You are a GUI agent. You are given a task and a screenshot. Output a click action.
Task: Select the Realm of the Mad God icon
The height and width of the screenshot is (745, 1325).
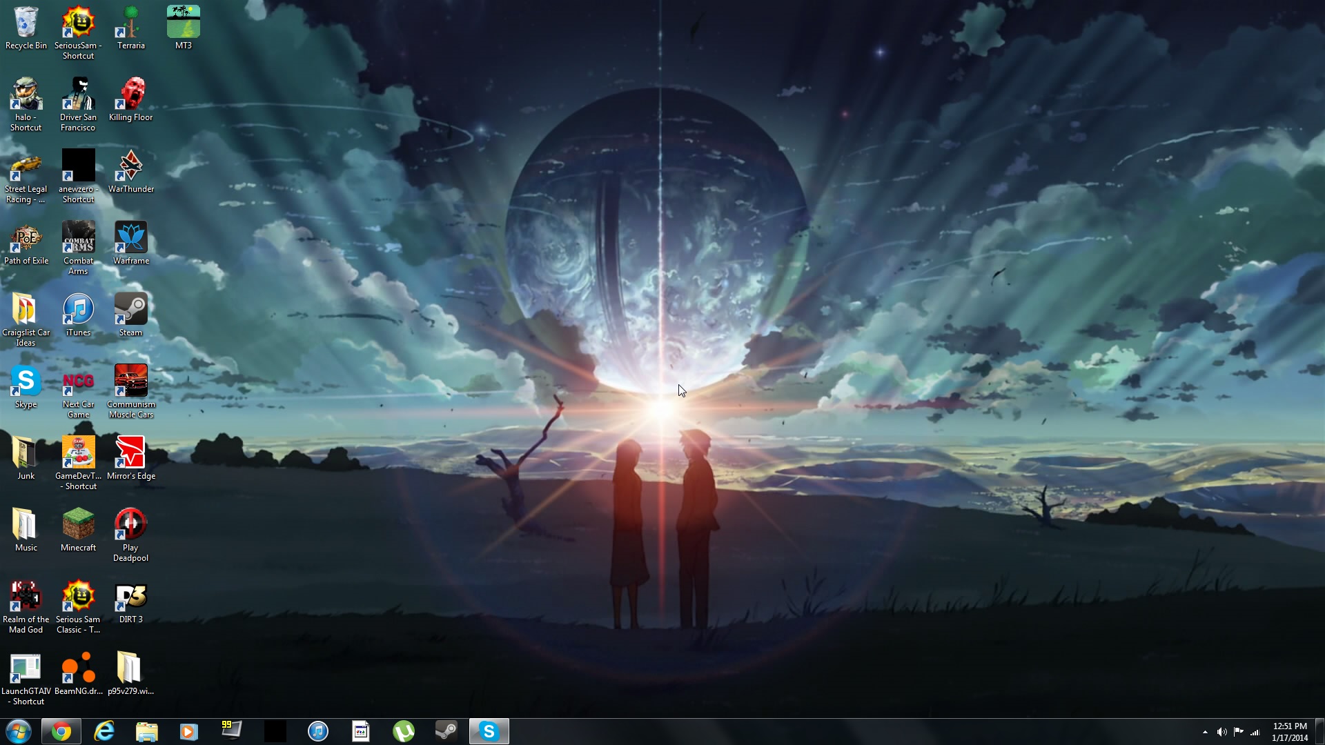coord(26,607)
